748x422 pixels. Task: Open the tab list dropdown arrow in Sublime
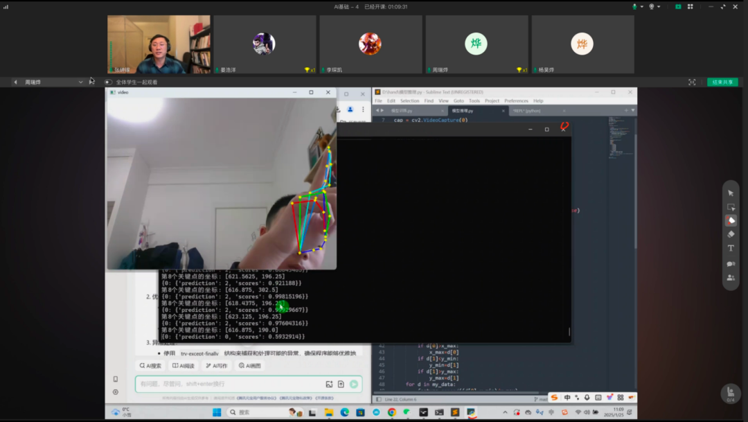pyautogui.click(x=633, y=110)
